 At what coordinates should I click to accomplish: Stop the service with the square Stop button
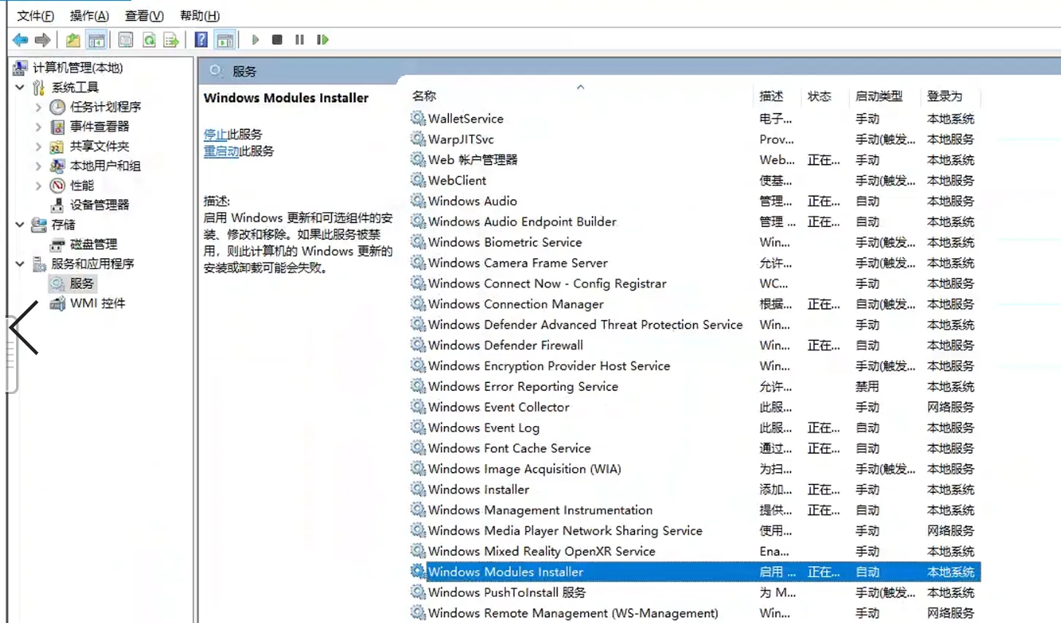point(277,40)
